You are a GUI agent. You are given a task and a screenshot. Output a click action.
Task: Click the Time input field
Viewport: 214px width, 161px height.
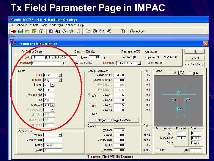[x=49, y=100]
